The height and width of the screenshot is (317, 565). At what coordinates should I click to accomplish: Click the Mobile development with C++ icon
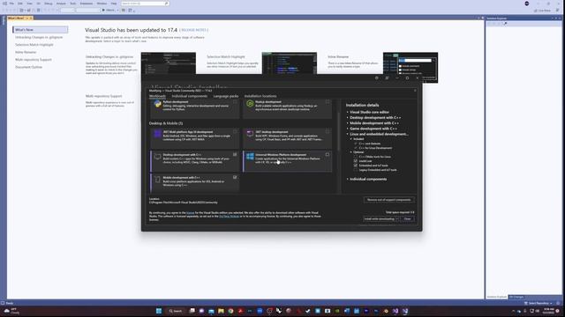(157, 180)
